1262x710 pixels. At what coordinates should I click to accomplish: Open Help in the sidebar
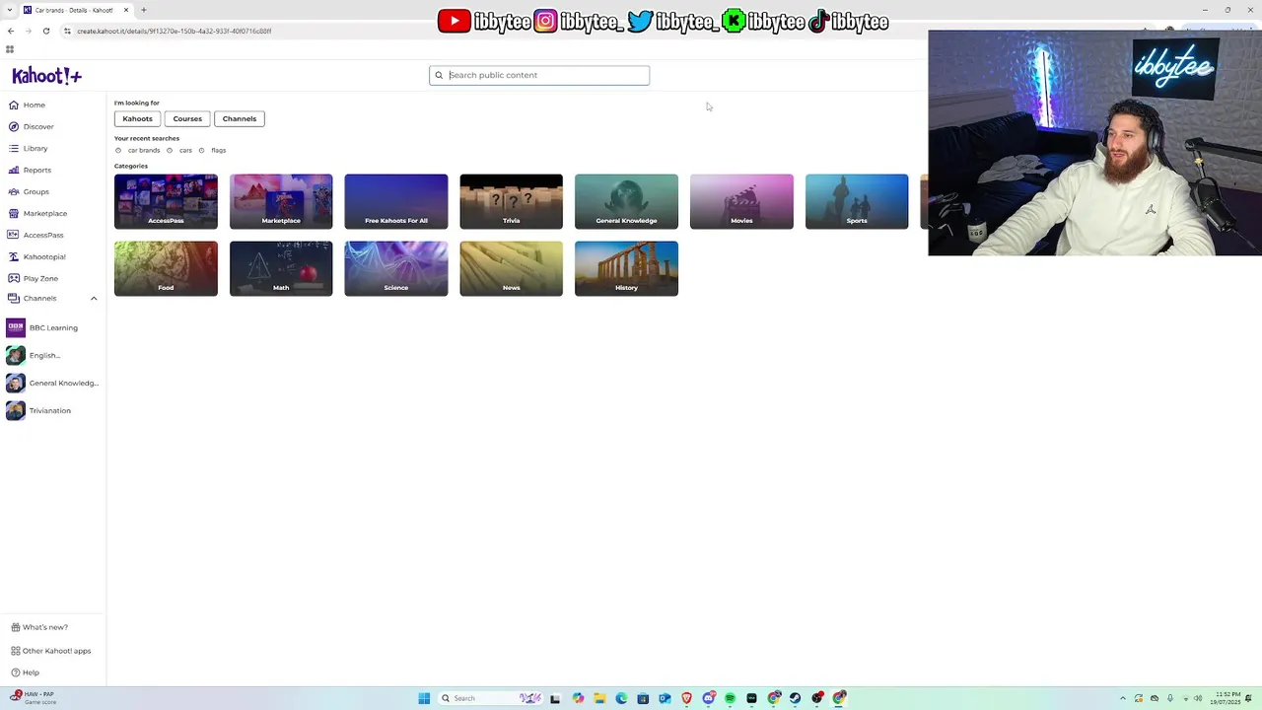click(26, 673)
